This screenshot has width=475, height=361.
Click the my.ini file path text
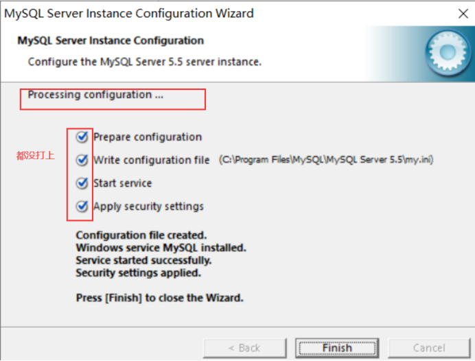click(x=326, y=160)
